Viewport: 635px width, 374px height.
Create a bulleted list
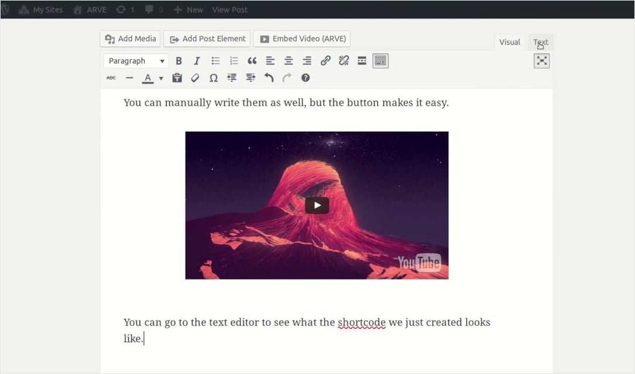(x=215, y=60)
